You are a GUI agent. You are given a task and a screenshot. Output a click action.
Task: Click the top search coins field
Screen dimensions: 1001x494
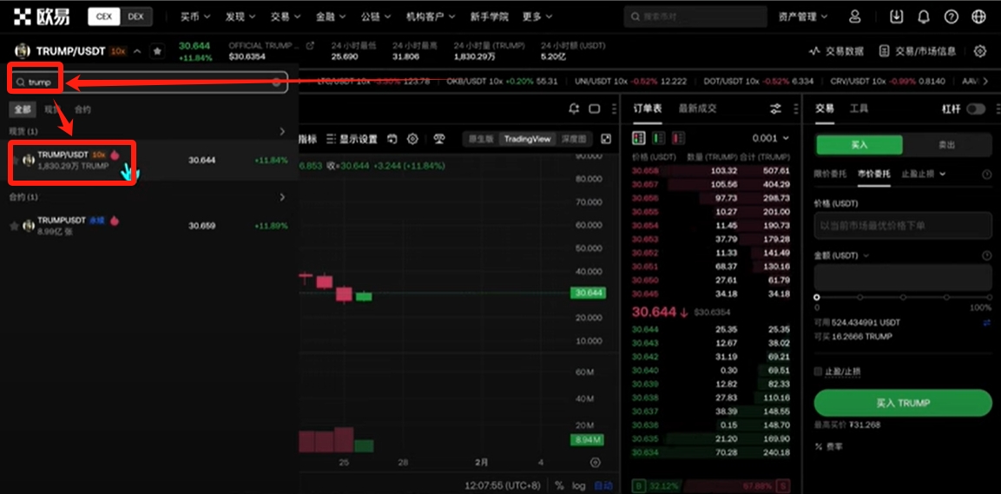pos(695,16)
